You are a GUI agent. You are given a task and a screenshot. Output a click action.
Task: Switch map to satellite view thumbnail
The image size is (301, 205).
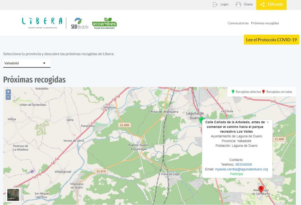click(13, 195)
